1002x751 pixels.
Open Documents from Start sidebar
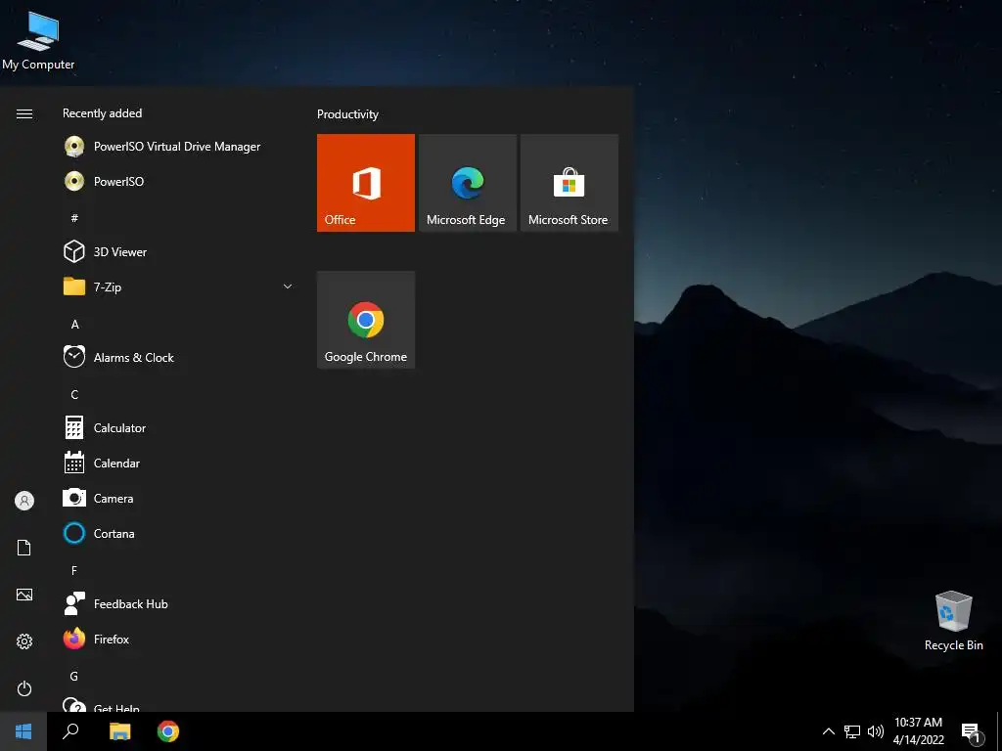(x=24, y=548)
